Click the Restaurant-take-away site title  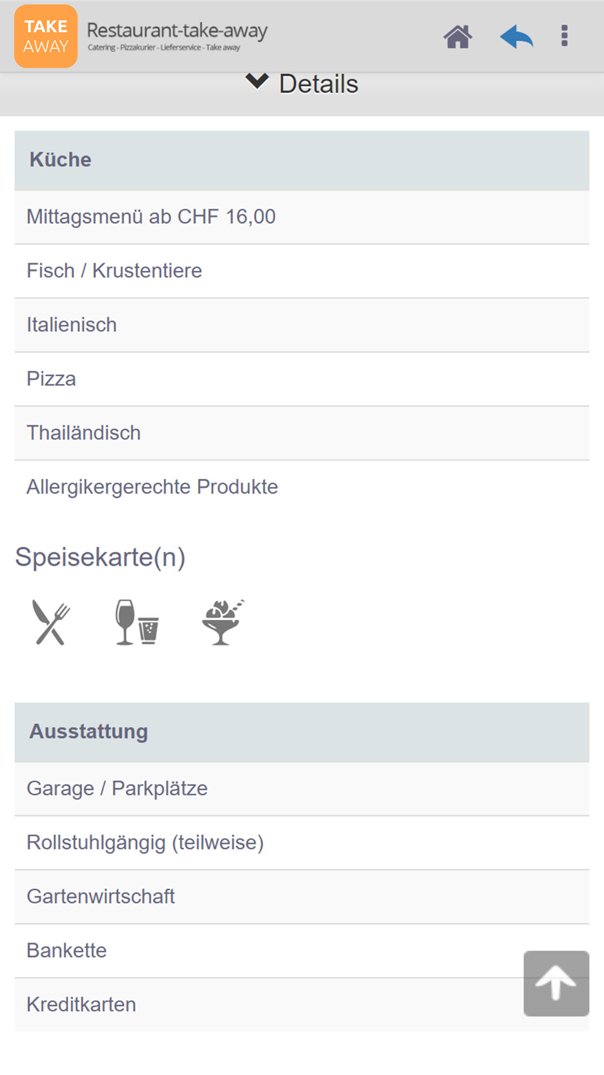coord(177,30)
